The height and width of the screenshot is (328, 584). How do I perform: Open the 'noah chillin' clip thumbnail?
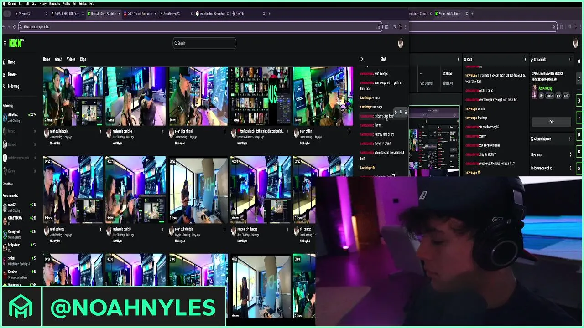coord(323,96)
